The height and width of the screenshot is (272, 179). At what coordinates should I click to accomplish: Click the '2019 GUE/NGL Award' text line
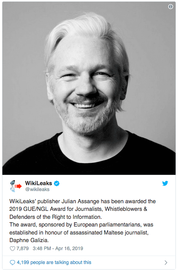pyautogui.click(x=78, y=209)
